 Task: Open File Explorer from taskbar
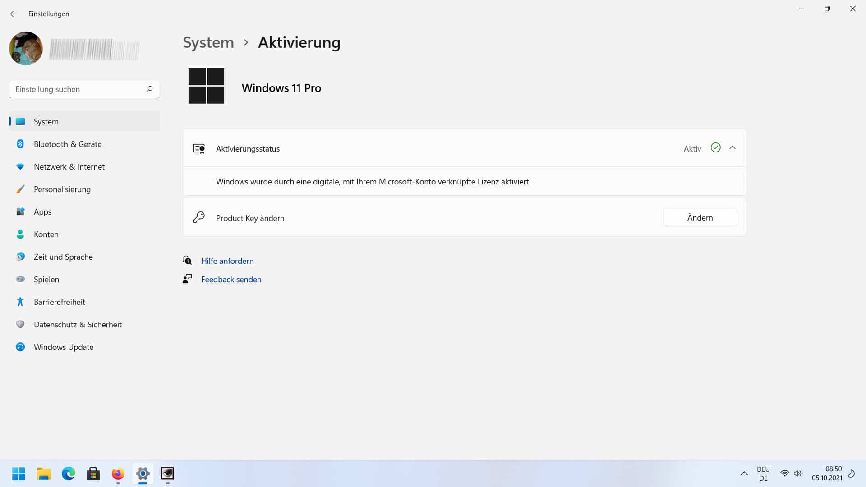coord(44,473)
